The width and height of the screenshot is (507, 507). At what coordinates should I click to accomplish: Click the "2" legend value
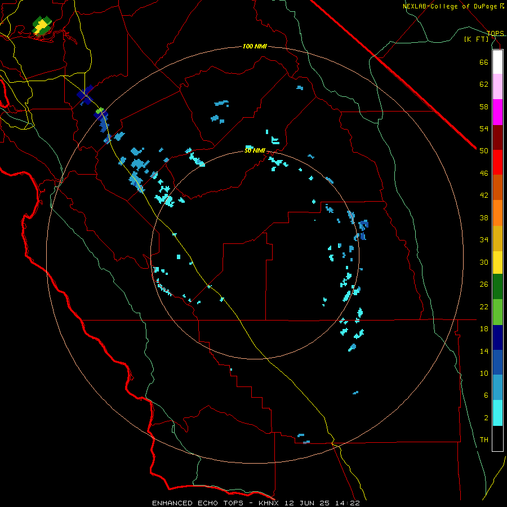click(486, 418)
